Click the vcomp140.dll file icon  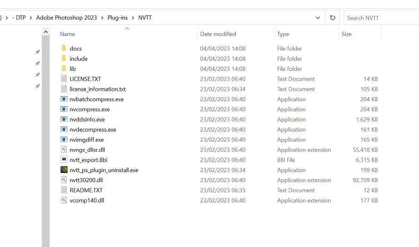pyautogui.click(x=64, y=200)
